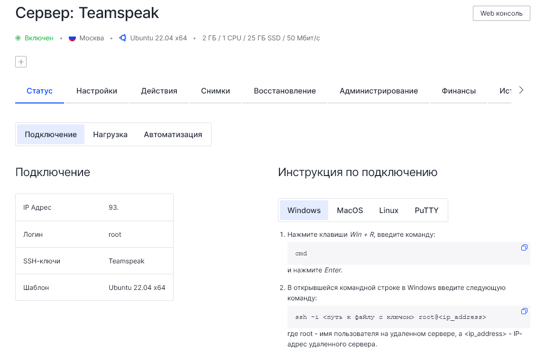Go to the Снимки tab
The height and width of the screenshot is (354, 545).
coord(215,91)
